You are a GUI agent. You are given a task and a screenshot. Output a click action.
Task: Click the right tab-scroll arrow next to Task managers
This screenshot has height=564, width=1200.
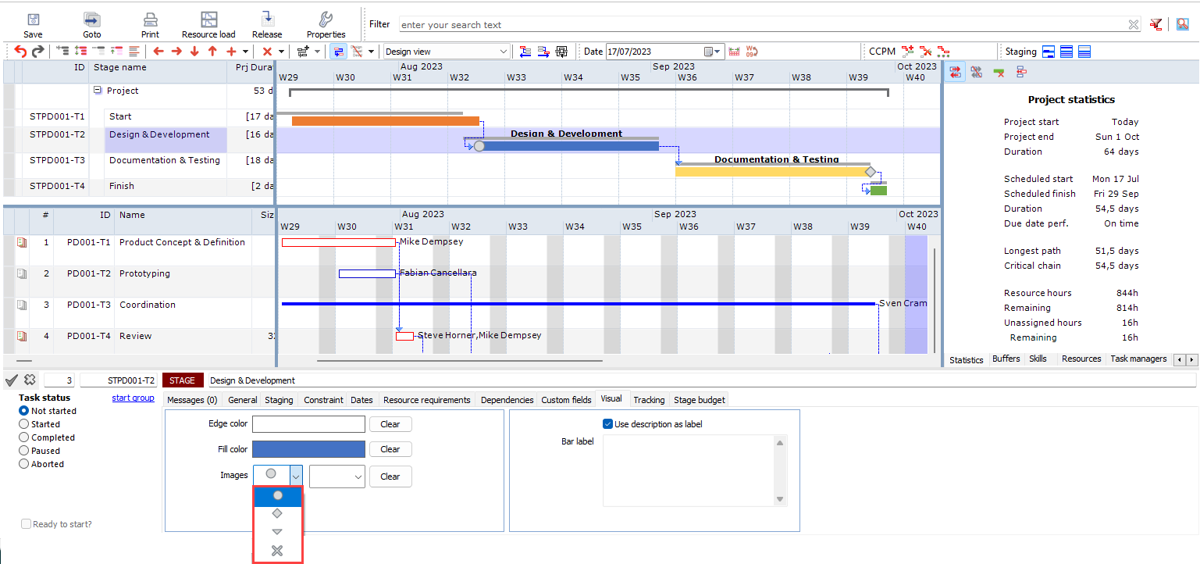pos(1191,359)
